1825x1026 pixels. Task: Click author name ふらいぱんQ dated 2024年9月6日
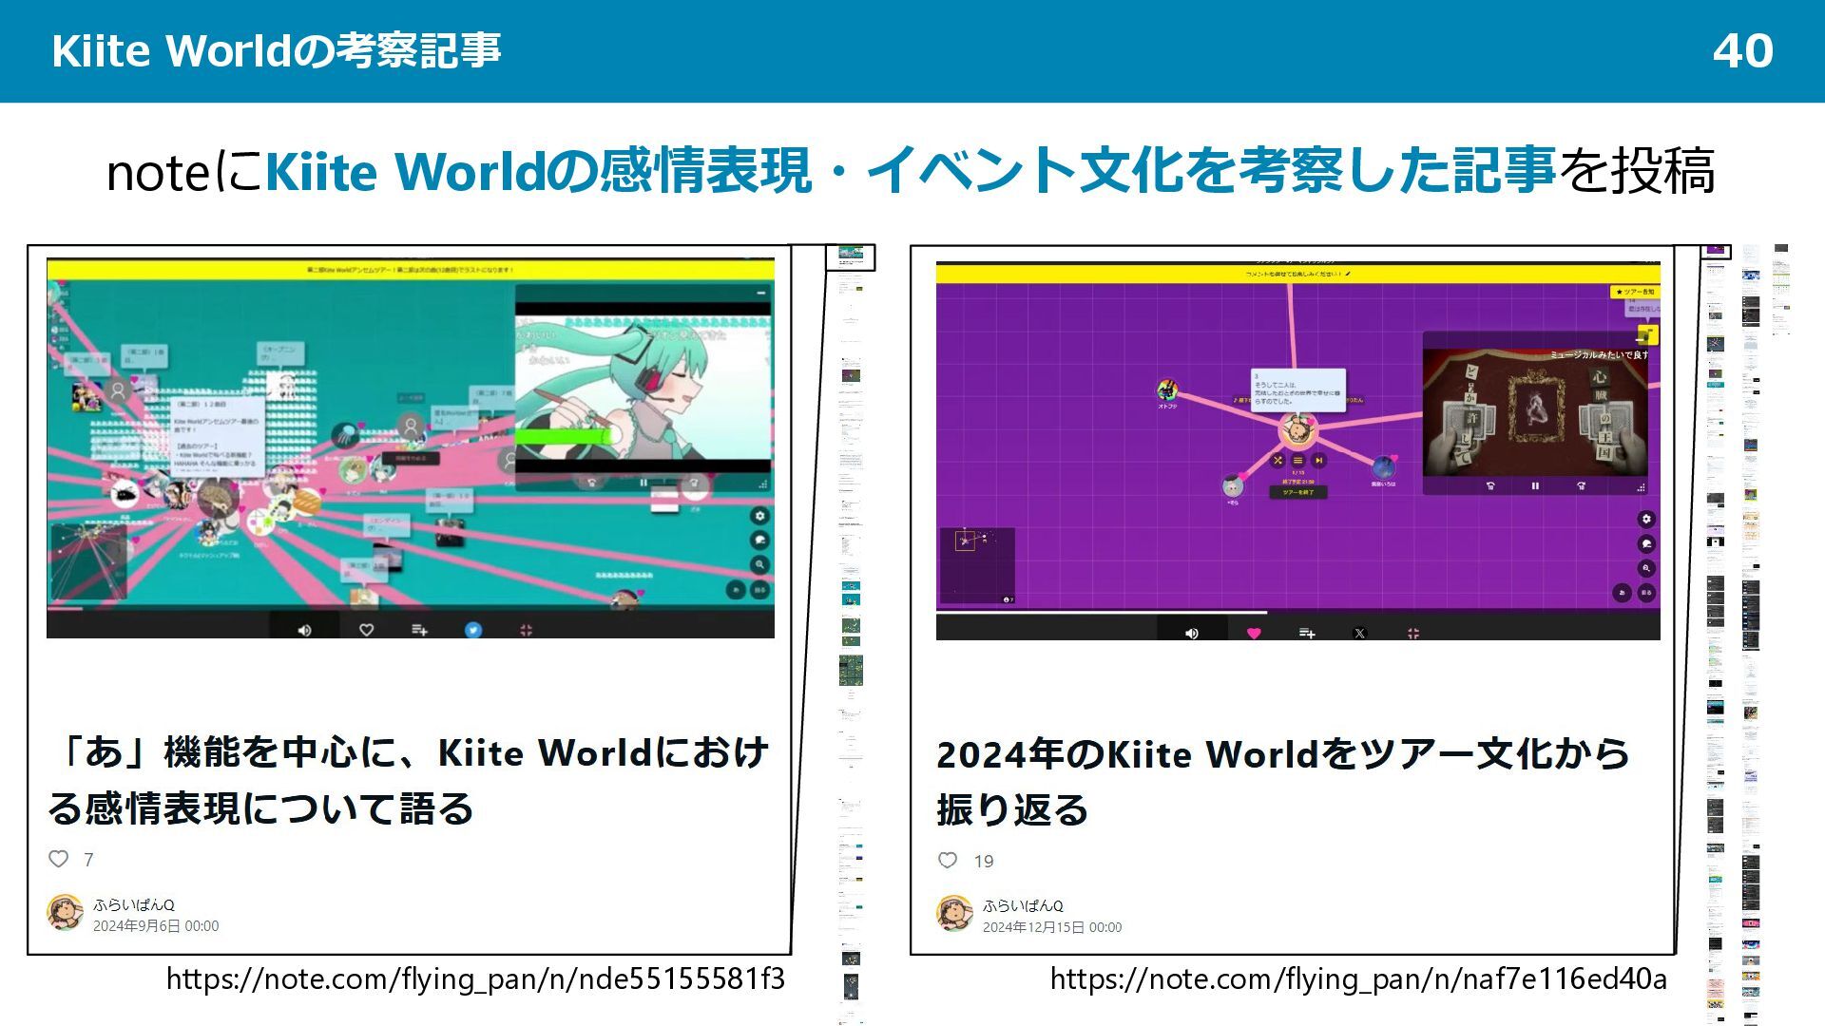click(134, 904)
